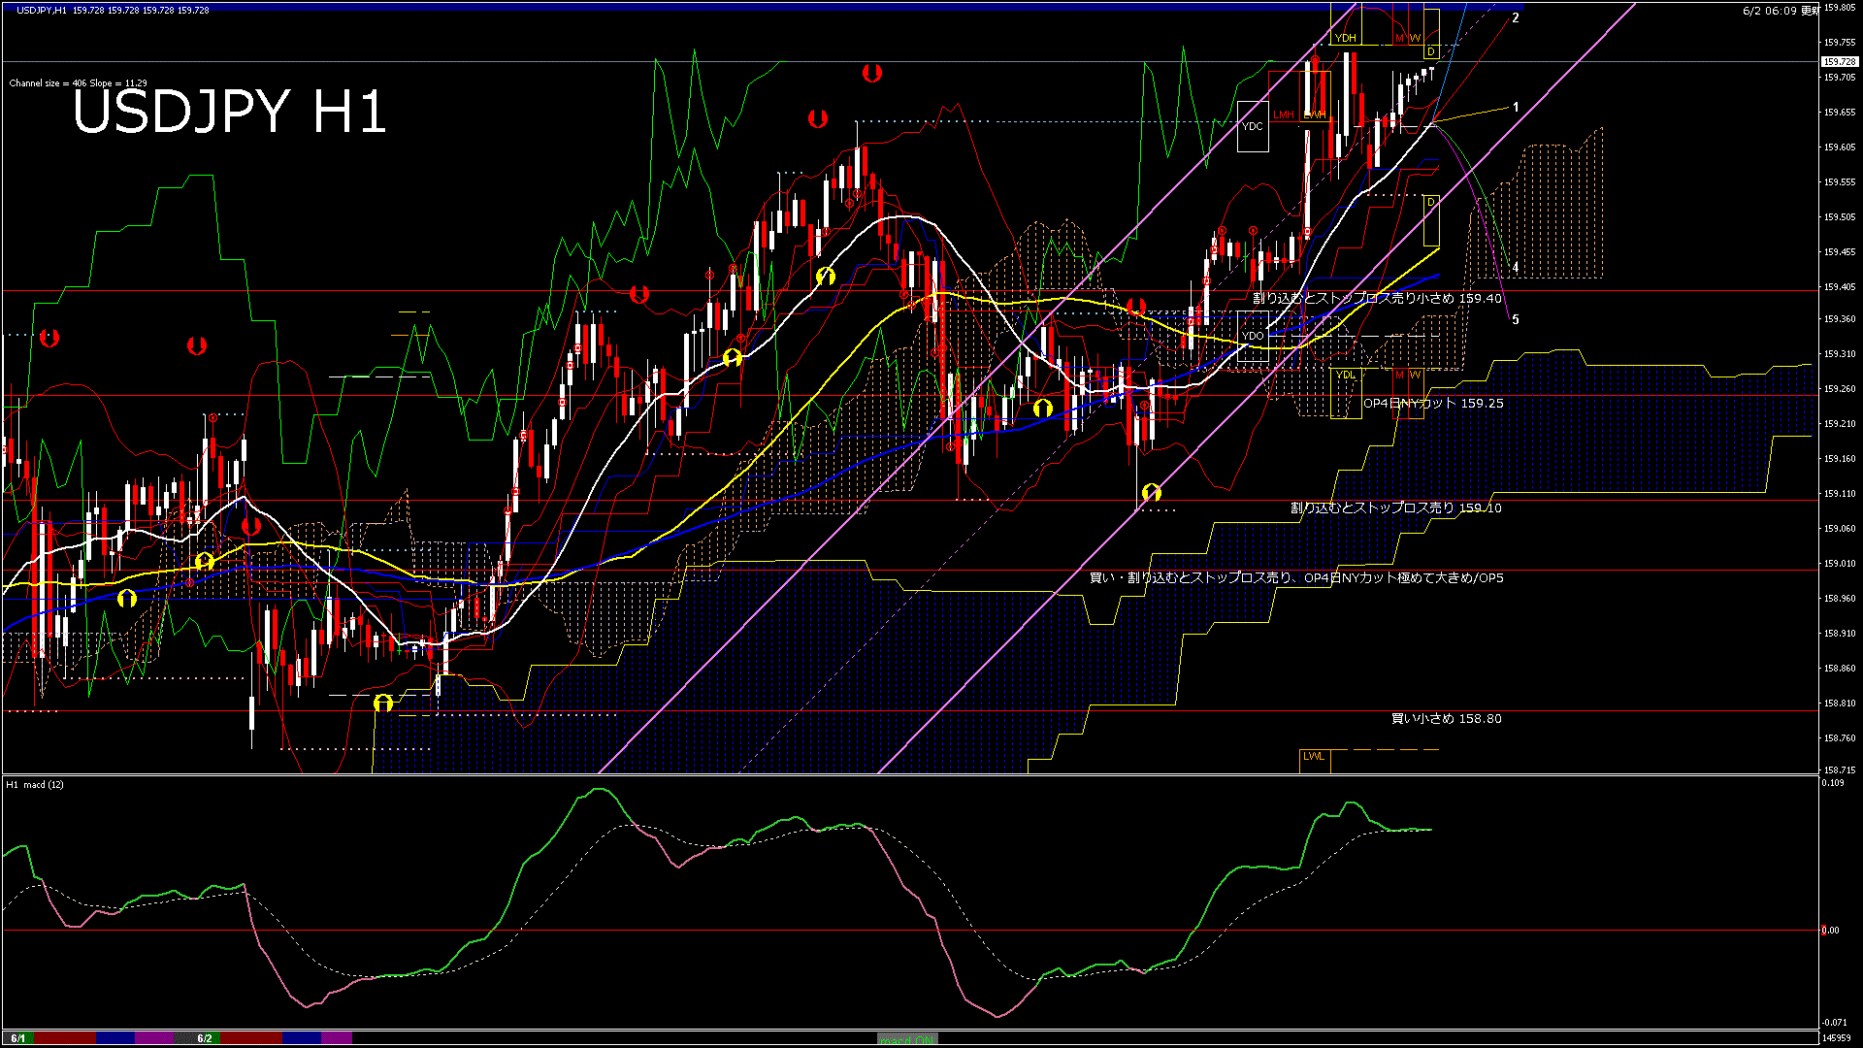The image size is (1863, 1048).
Task: Select the YDC boxed label
Action: 1253,126
